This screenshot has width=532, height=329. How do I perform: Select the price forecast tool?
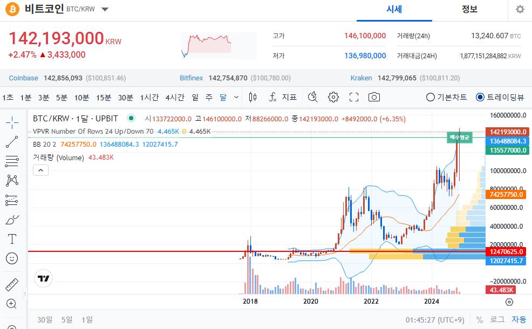[x=12, y=200]
